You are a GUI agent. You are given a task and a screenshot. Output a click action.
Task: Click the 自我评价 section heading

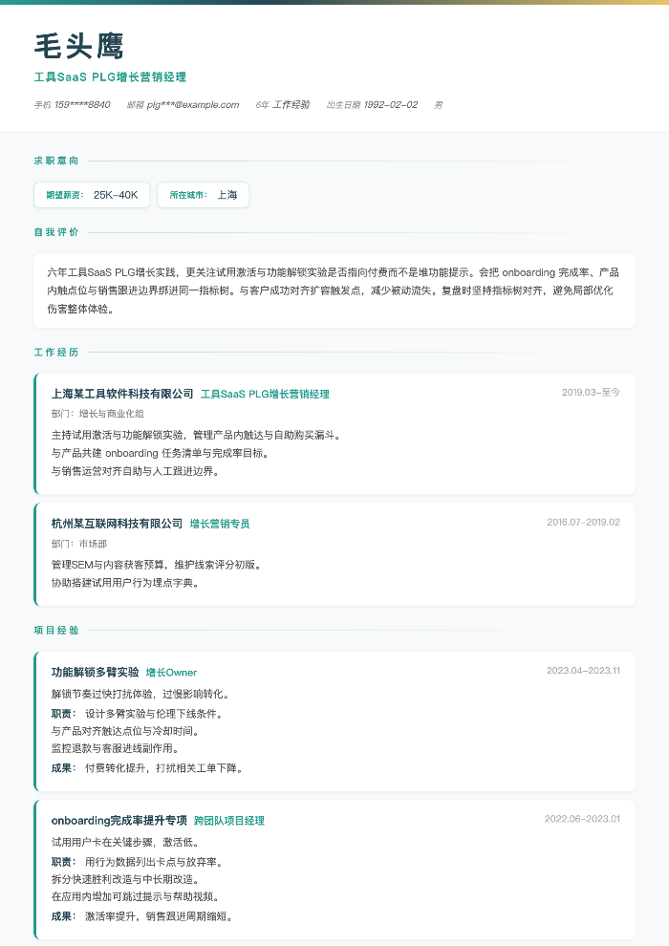click(x=56, y=232)
